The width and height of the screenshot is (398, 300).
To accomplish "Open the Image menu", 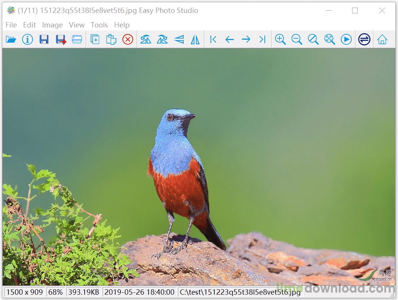I will click(52, 25).
